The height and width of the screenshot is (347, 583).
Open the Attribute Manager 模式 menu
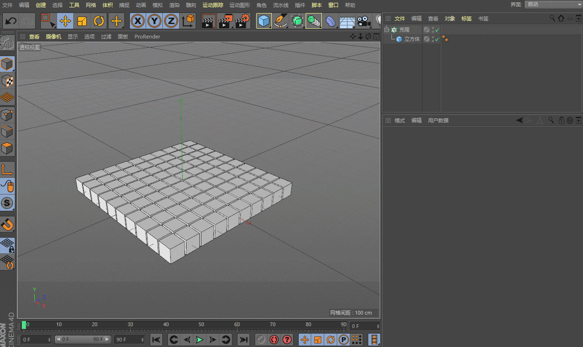coord(400,120)
